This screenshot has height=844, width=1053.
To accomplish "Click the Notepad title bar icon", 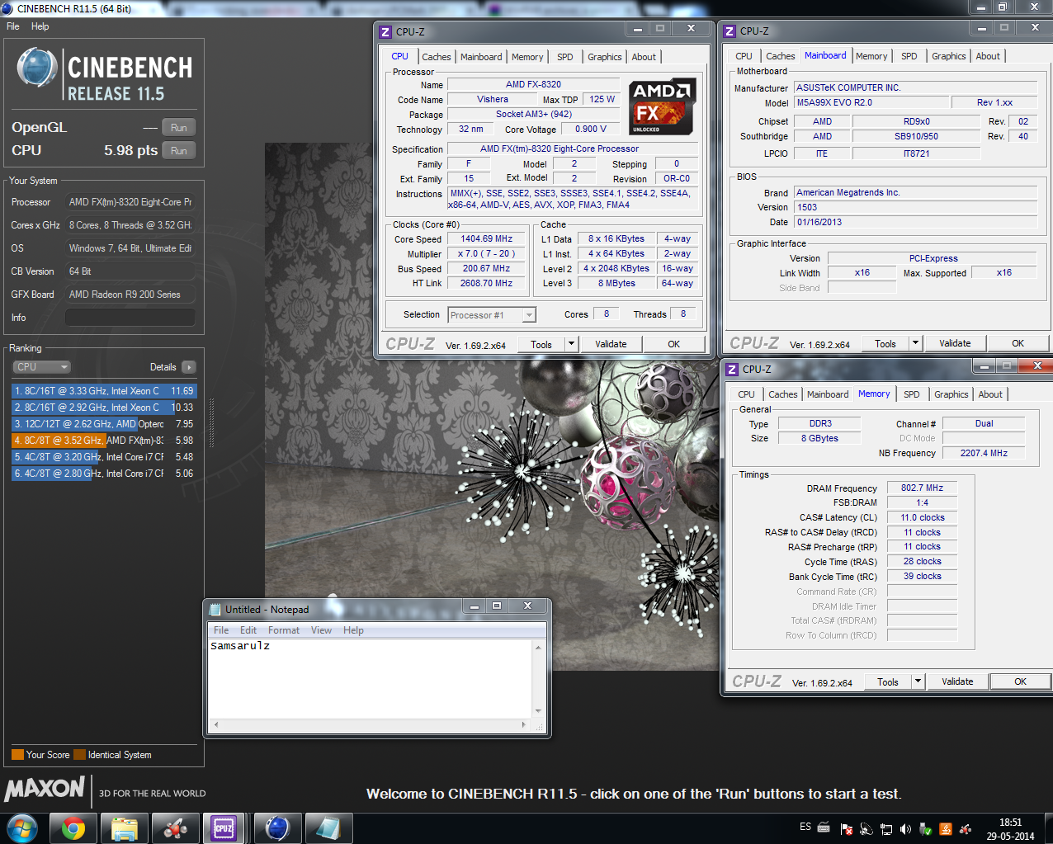I will click(x=216, y=610).
